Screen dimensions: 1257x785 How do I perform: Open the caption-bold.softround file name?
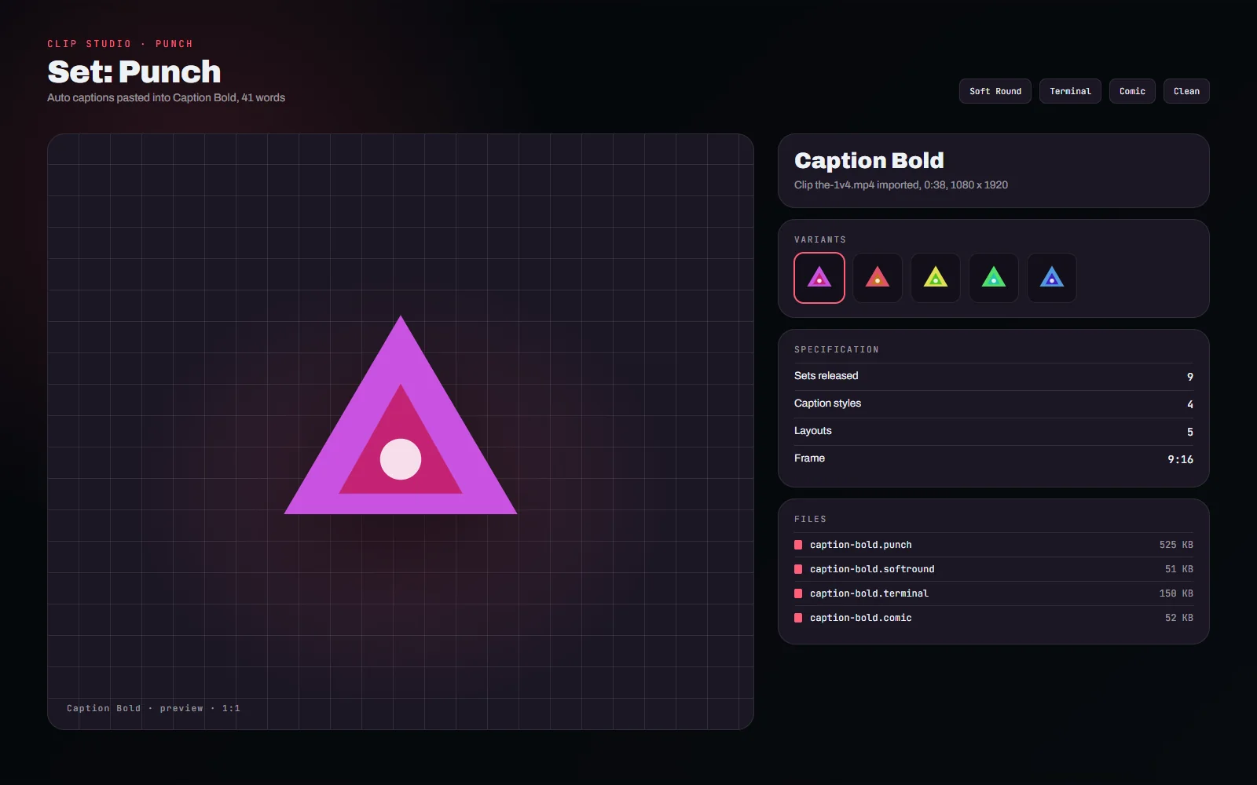(872, 569)
